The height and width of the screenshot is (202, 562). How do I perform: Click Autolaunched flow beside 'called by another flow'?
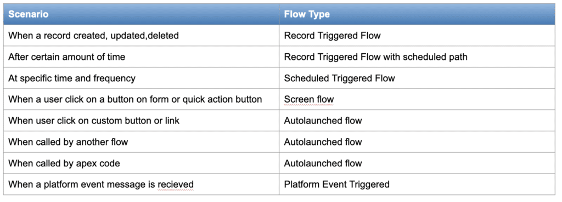point(417,142)
